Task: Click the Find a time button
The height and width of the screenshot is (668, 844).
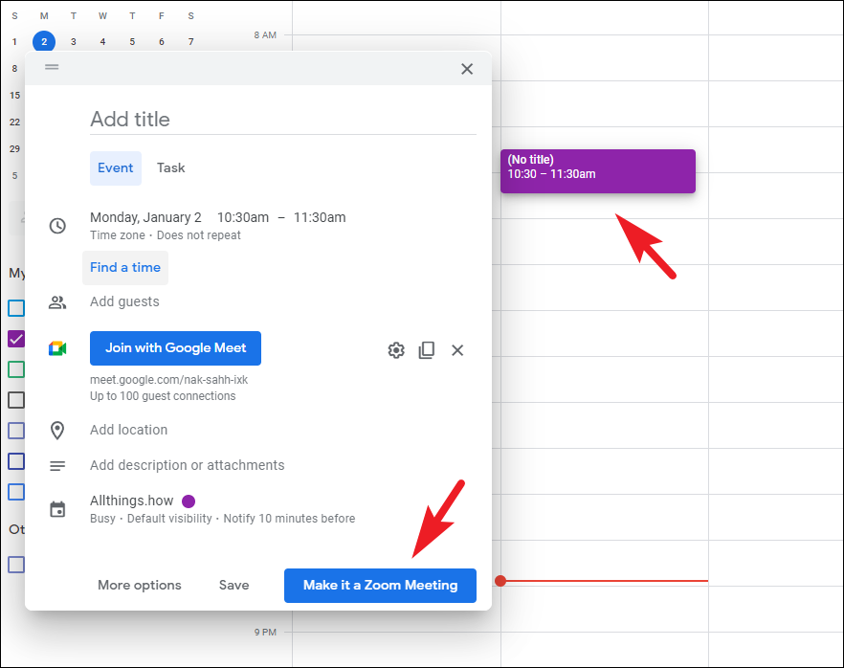Action: click(124, 268)
